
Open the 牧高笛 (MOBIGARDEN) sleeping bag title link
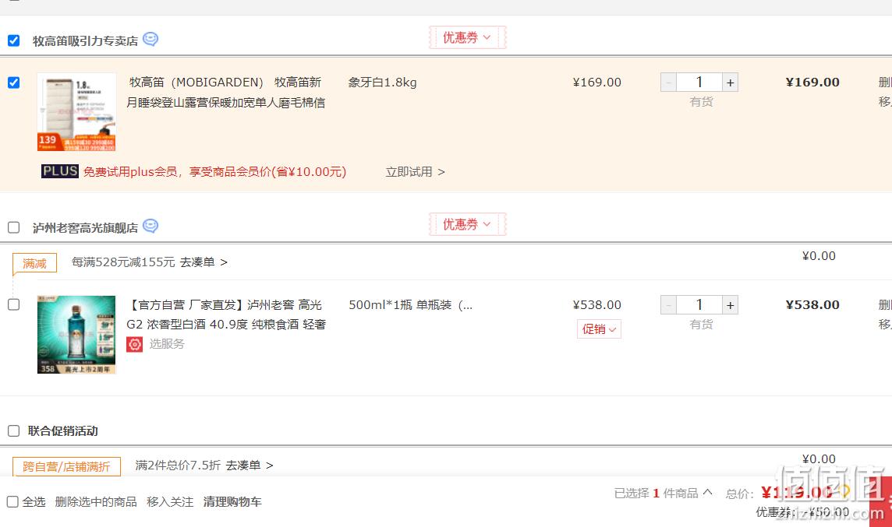226,93
